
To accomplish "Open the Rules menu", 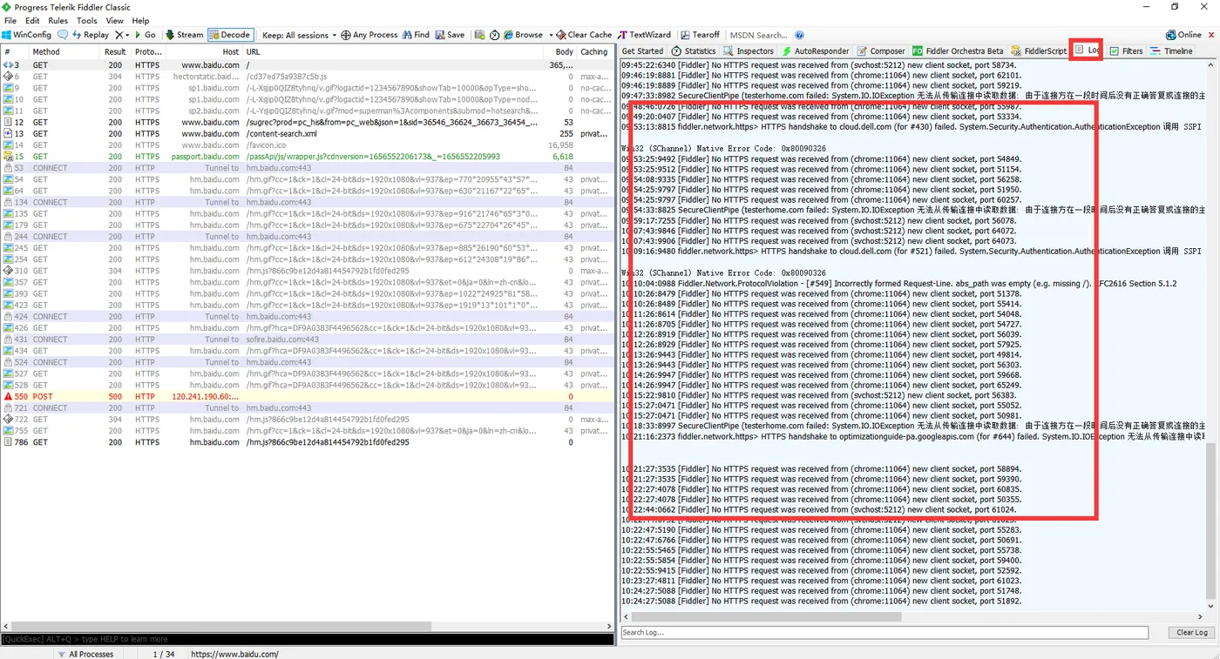I will (x=58, y=20).
